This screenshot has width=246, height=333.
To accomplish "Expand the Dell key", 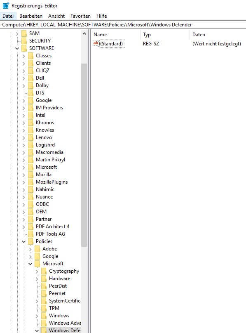I will pos(23,78).
